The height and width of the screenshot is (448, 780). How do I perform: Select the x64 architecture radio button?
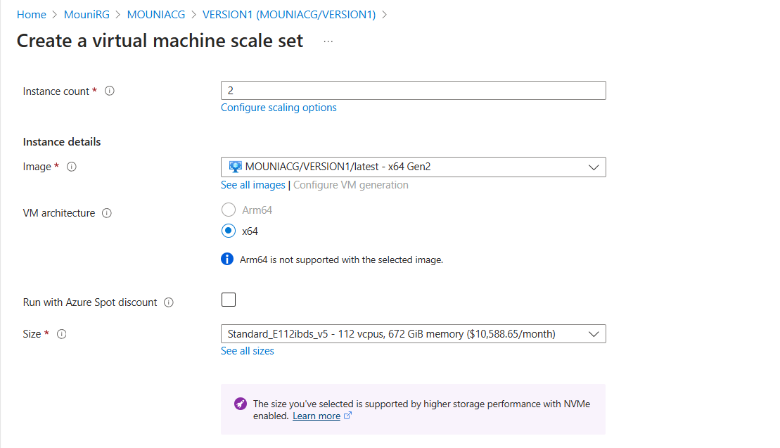228,231
